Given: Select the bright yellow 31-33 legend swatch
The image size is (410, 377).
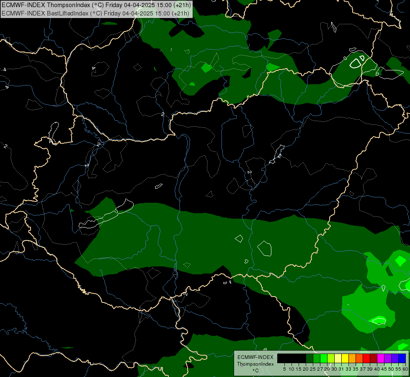Looking at the screenshot, I should pos(345,358).
